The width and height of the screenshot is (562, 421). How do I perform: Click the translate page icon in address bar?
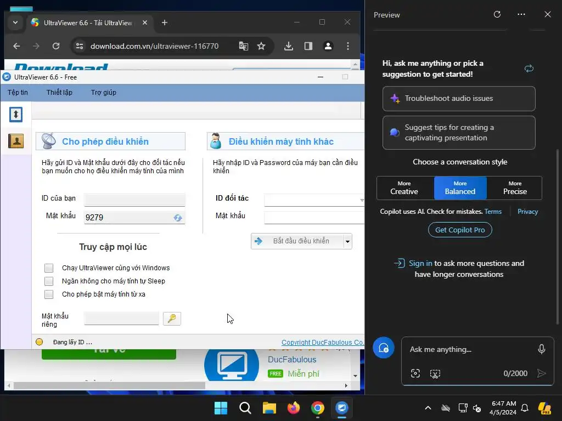click(x=243, y=46)
